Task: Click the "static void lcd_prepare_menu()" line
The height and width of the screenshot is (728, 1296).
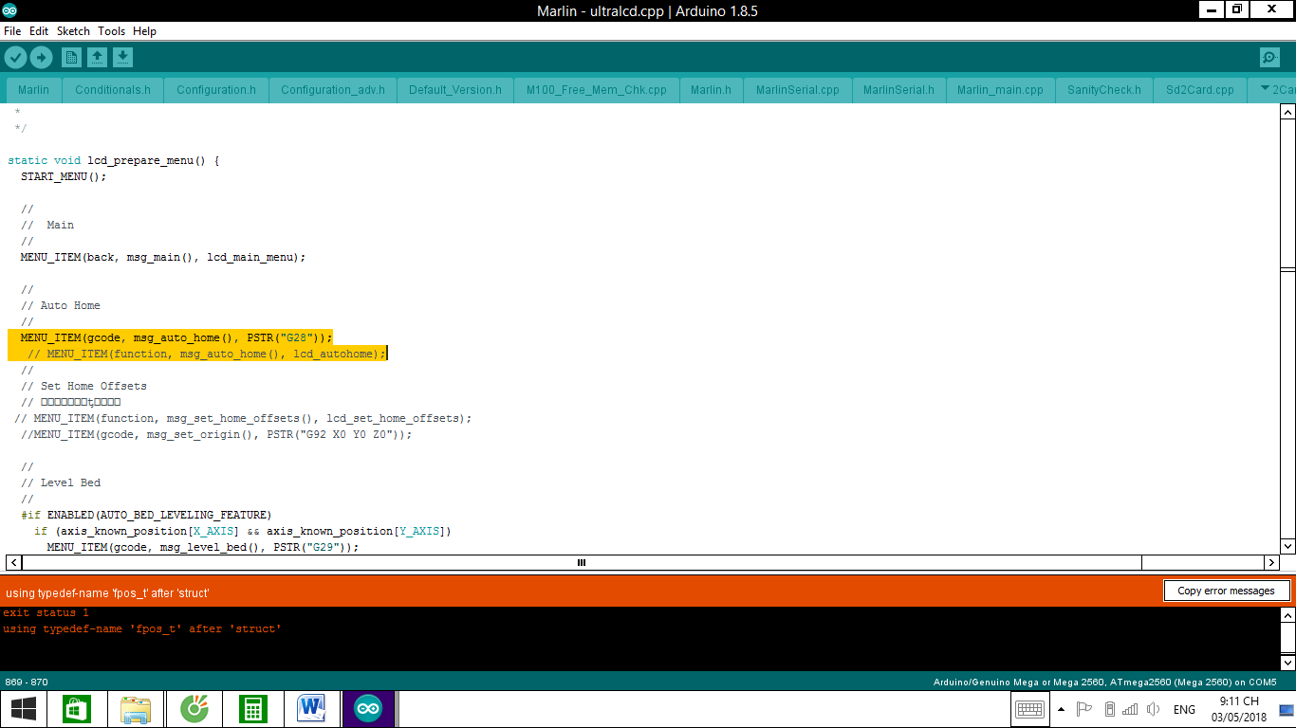Action: [114, 160]
